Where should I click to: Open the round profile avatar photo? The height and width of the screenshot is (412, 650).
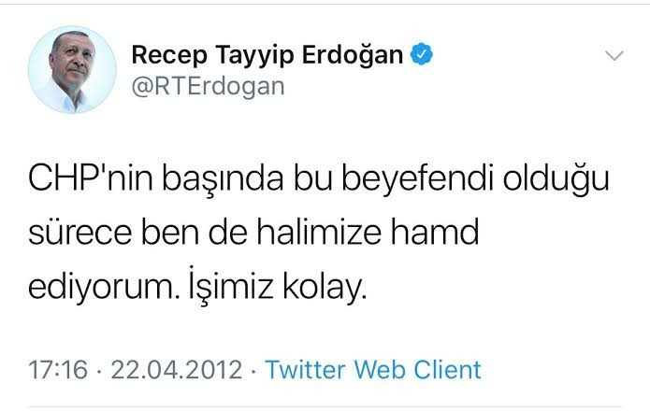(72, 69)
